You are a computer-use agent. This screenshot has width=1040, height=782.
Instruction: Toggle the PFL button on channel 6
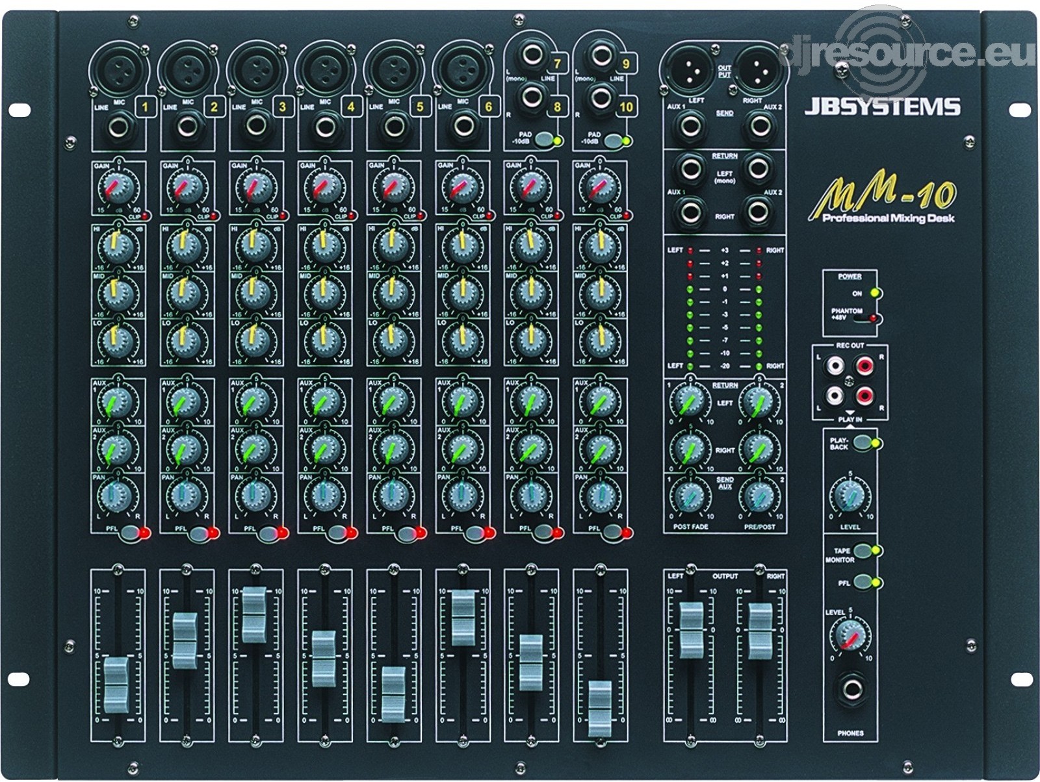coord(475,533)
